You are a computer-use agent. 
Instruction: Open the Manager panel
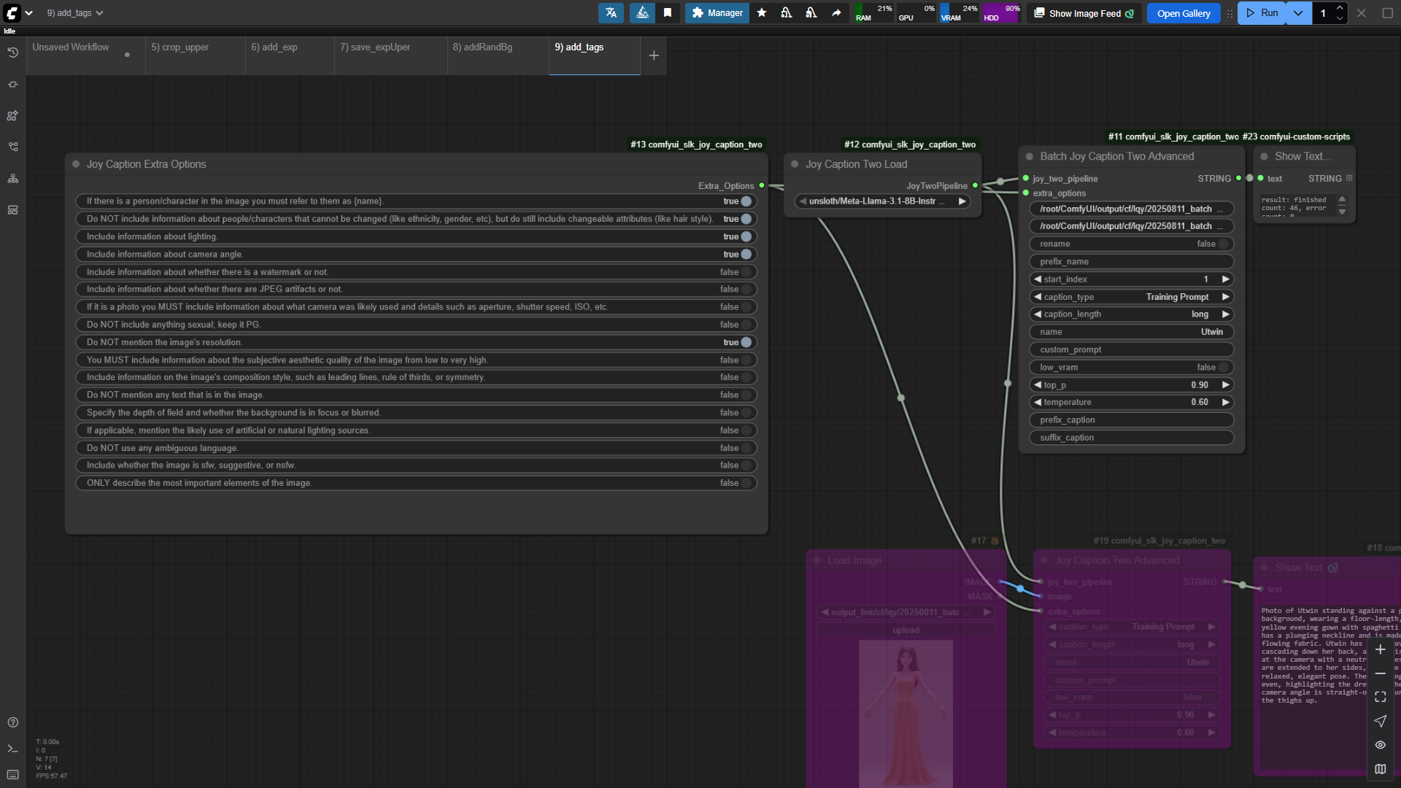[717, 12]
